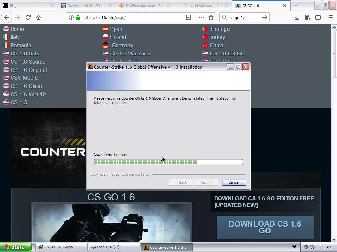Open the downloads arrow icon
Viewport: 337px width, 252px height.
coord(297,18)
